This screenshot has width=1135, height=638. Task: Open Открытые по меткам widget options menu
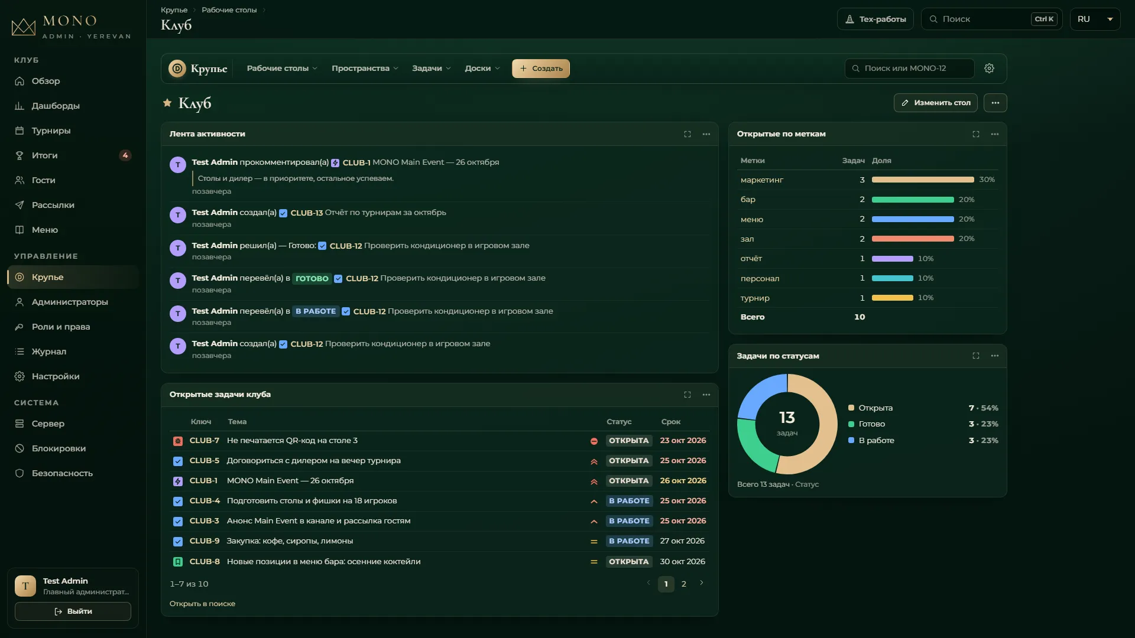tap(995, 134)
